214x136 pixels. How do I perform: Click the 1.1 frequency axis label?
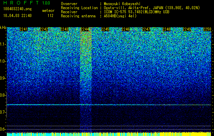pos(3,44)
